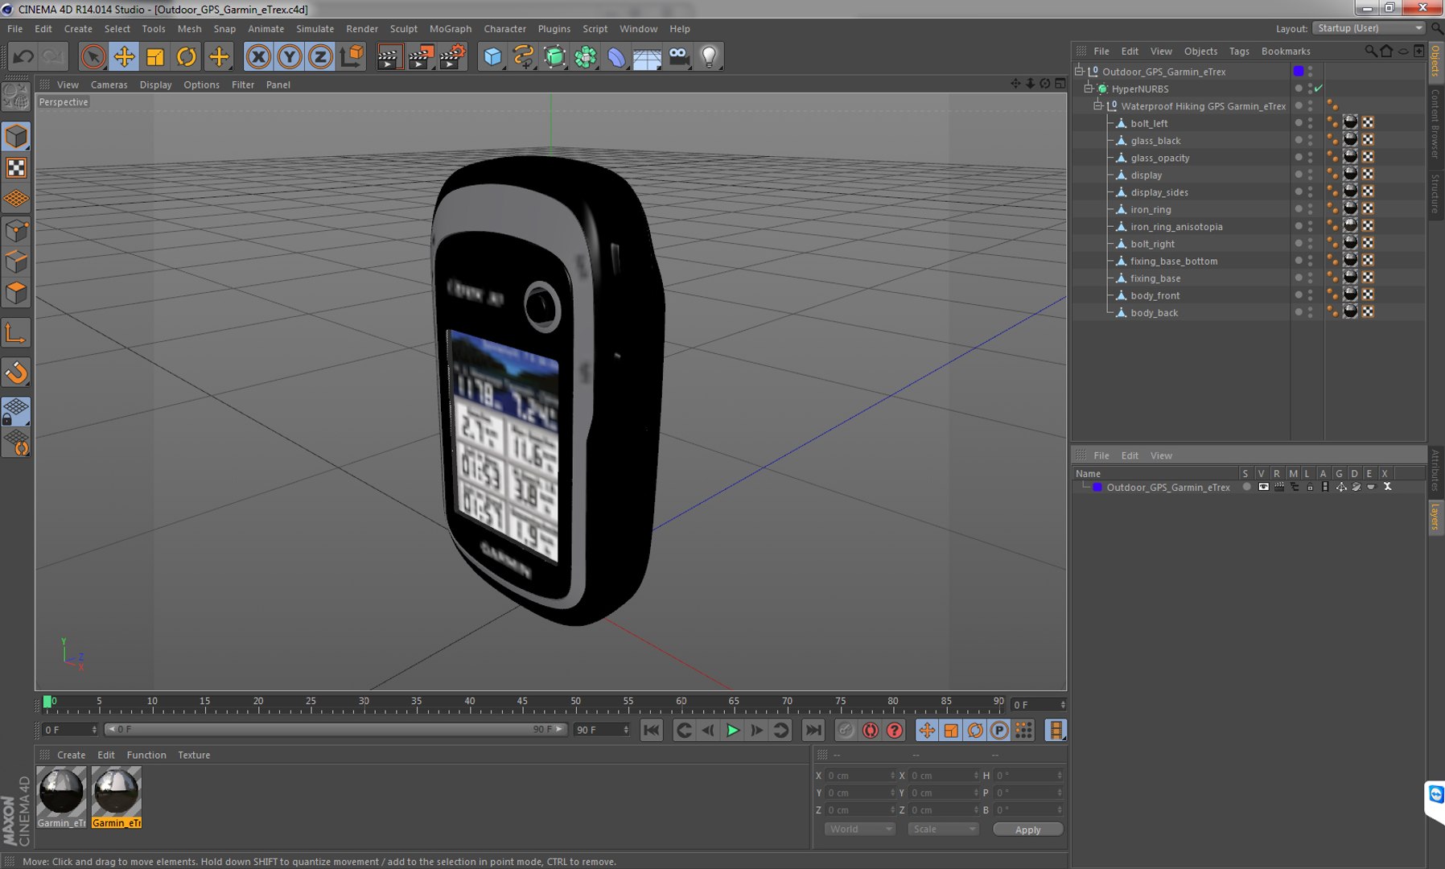Open the Render menu
Viewport: 1445px width, 869px height.
(x=362, y=29)
